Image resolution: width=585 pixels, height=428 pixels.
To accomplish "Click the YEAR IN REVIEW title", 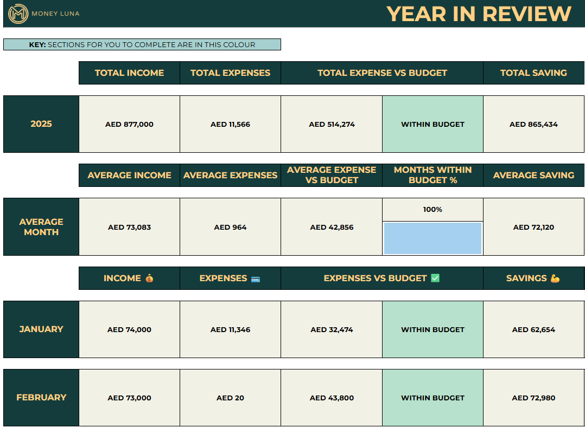I will pyautogui.click(x=479, y=14).
